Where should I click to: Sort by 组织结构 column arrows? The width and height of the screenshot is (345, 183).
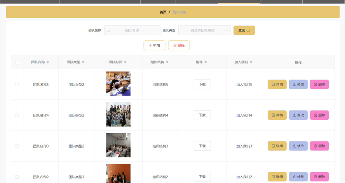point(167,62)
